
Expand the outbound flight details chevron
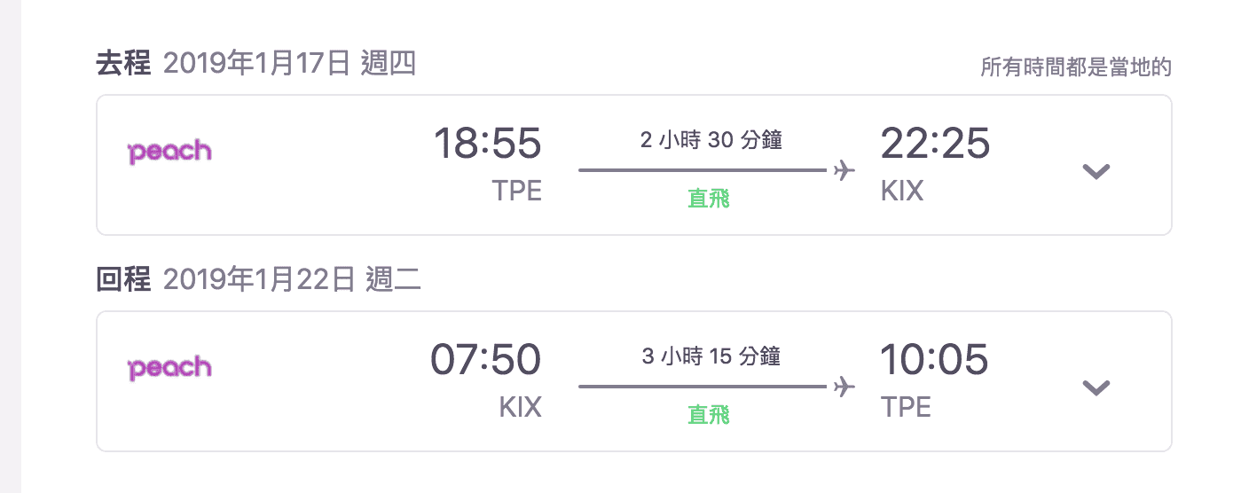[x=1096, y=171]
